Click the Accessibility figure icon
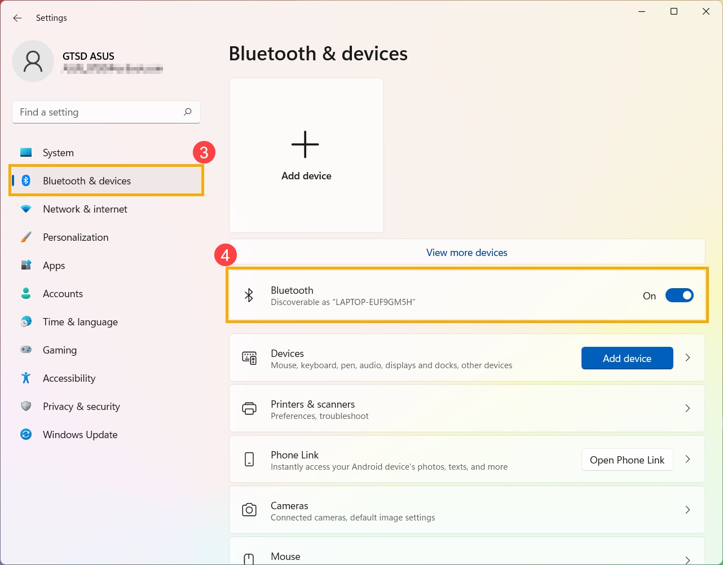 coord(26,378)
